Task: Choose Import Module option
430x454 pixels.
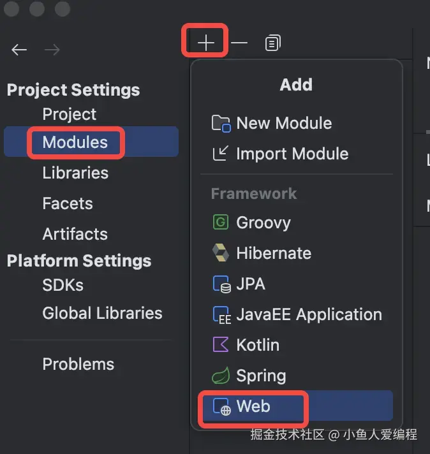Action: pyautogui.click(x=292, y=154)
